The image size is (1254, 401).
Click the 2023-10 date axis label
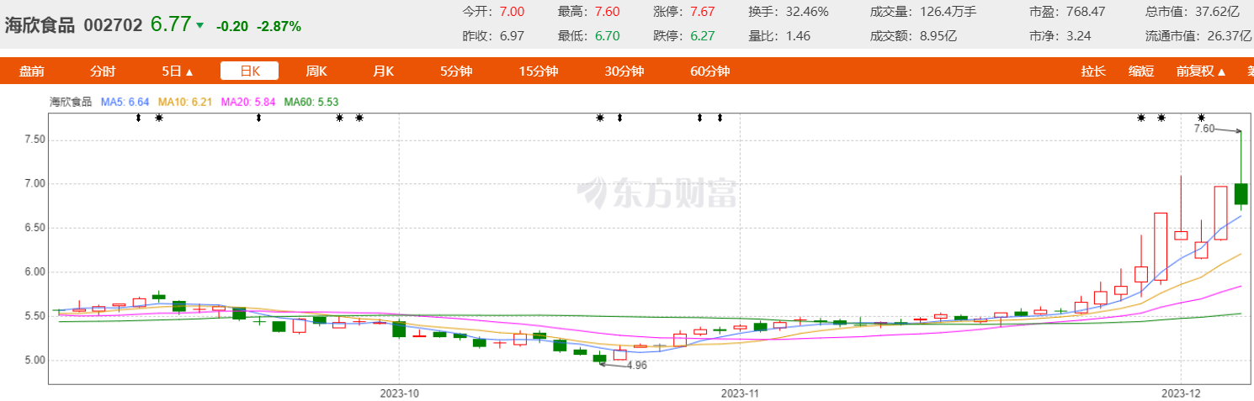point(399,393)
